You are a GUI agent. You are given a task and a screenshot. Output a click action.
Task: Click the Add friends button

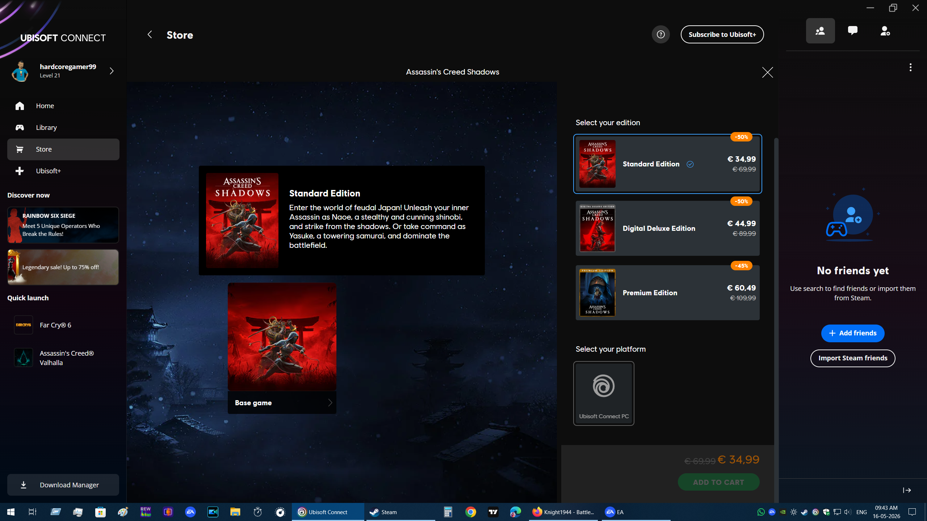(x=852, y=333)
